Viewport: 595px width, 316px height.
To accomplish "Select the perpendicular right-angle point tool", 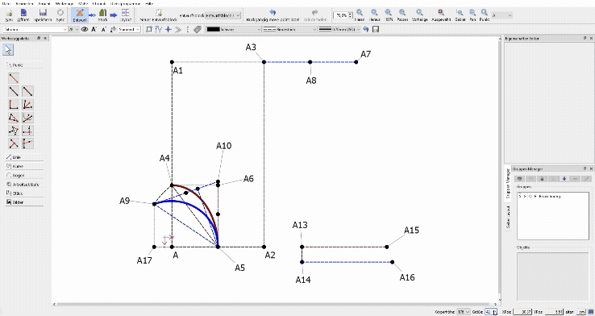I will click(14, 104).
